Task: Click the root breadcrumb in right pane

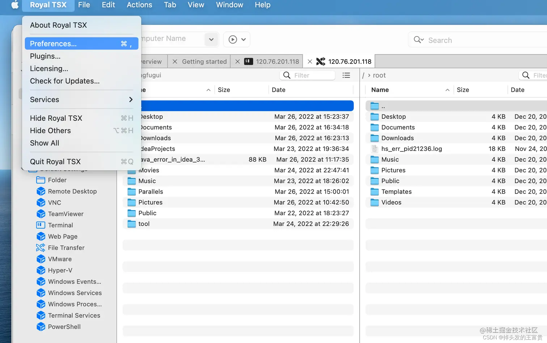Action: 379,75
